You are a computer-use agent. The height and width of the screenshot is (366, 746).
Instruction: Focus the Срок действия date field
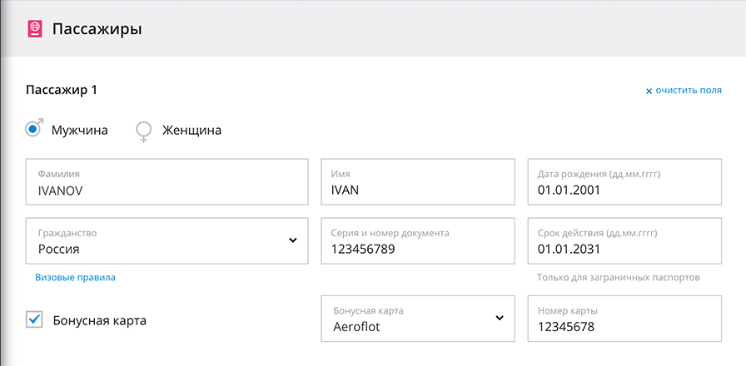(624, 241)
